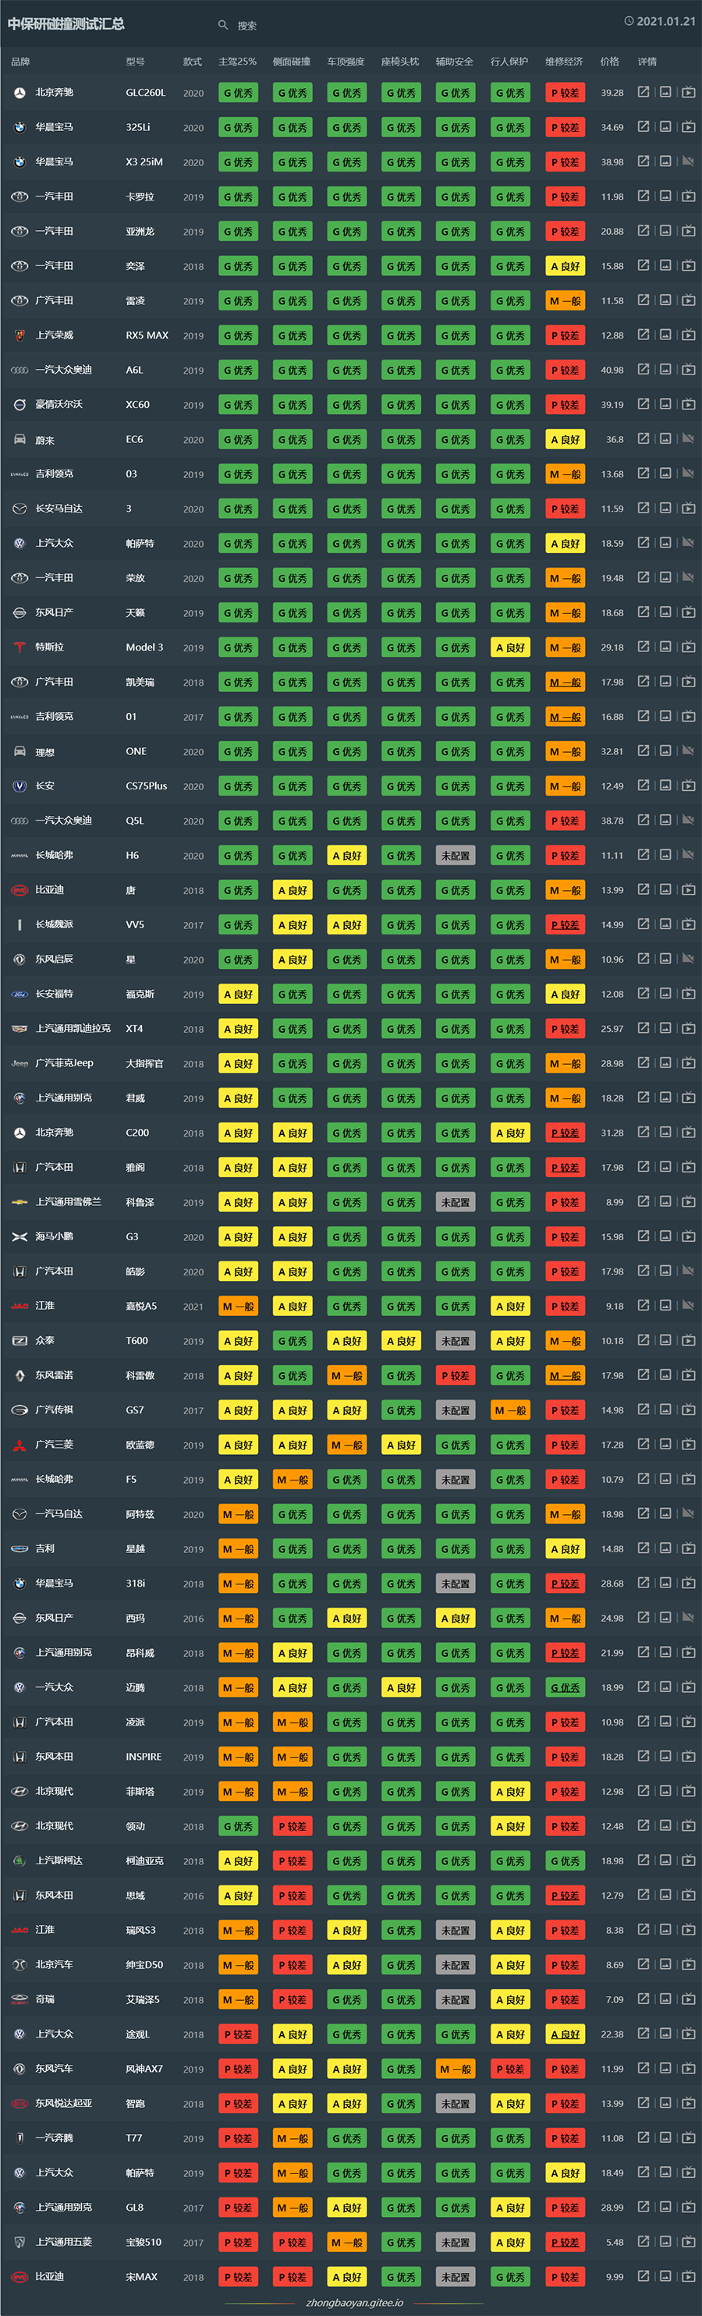The image size is (702, 2316).
Task: Play crash video for 比亚迪 唐
Action: click(689, 889)
